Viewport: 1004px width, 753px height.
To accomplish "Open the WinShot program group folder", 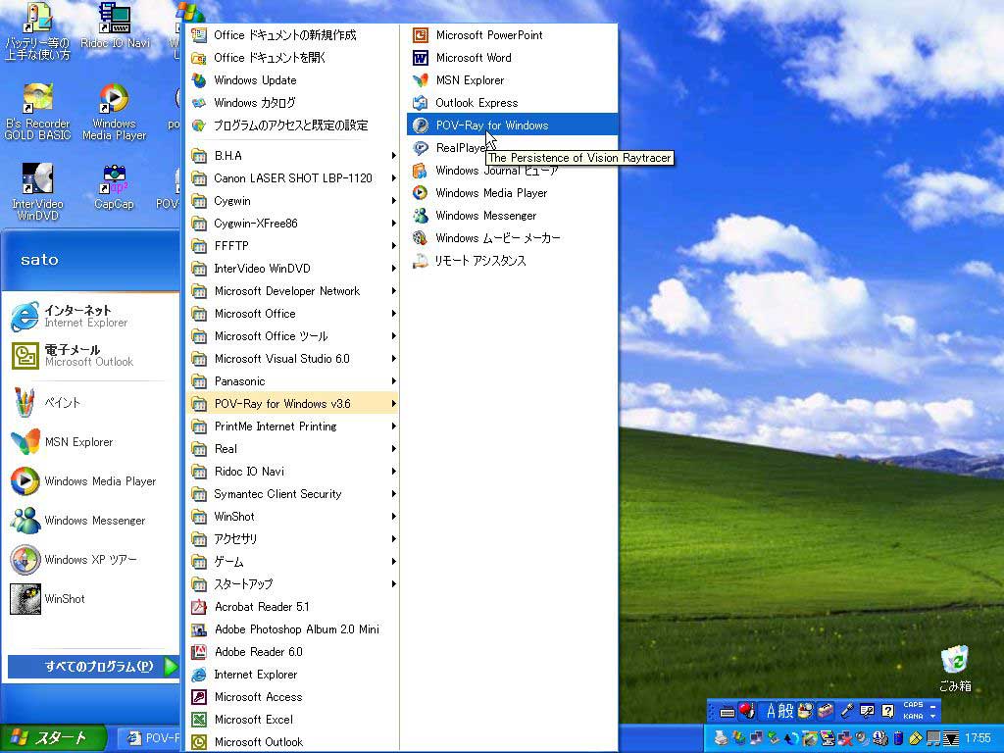I will (293, 517).
